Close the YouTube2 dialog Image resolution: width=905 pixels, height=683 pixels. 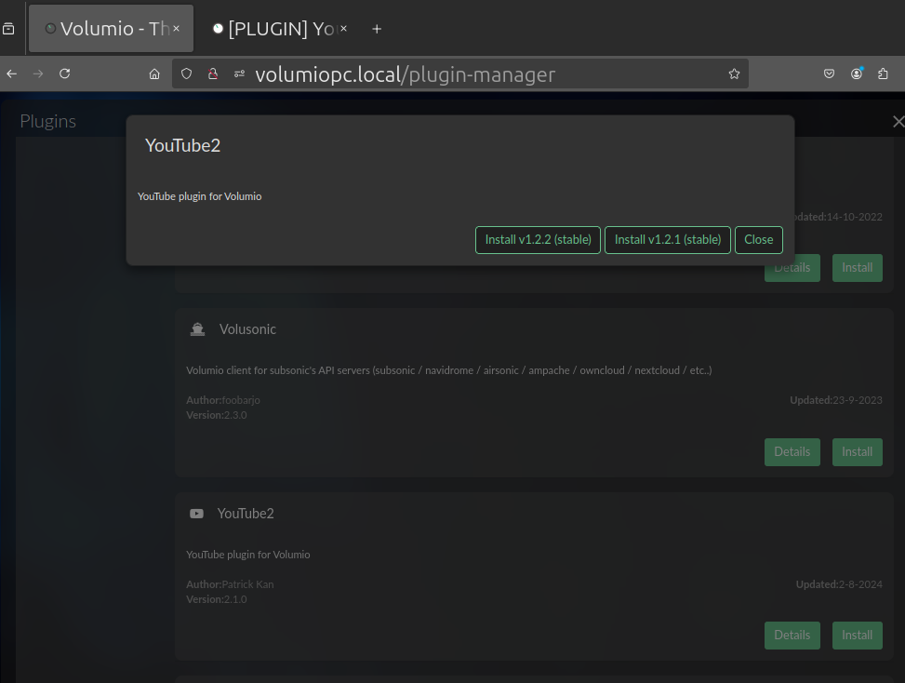coord(759,240)
